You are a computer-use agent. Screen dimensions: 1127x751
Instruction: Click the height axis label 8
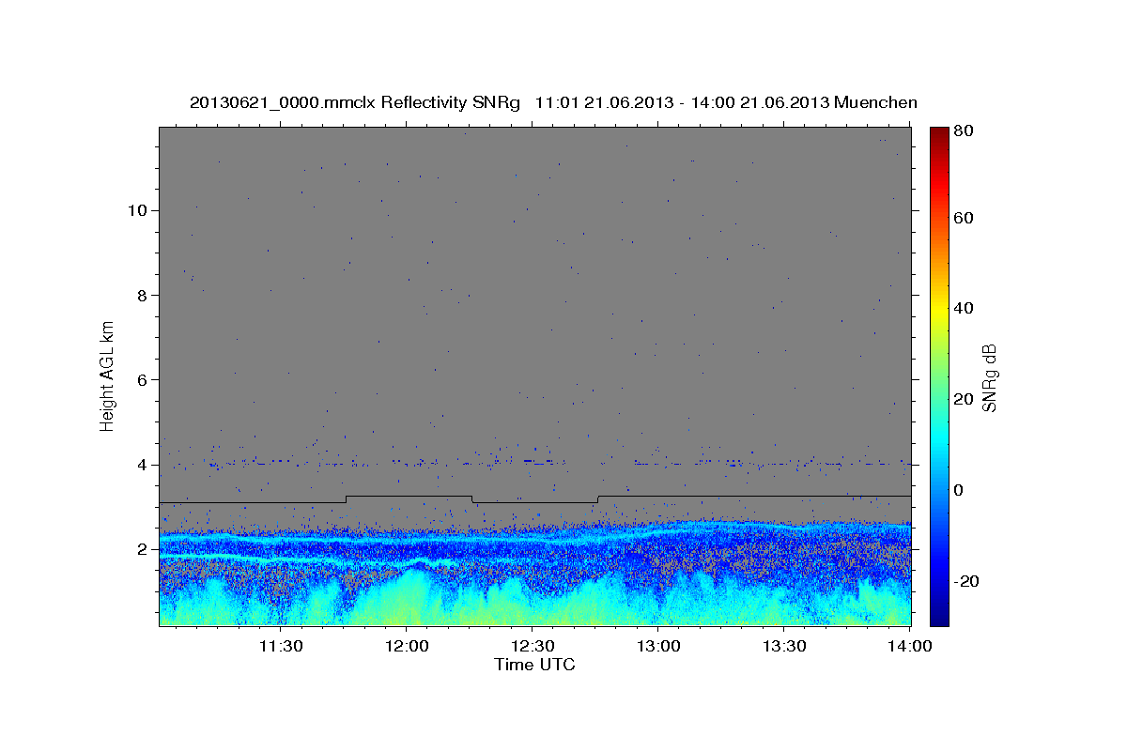click(x=141, y=295)
